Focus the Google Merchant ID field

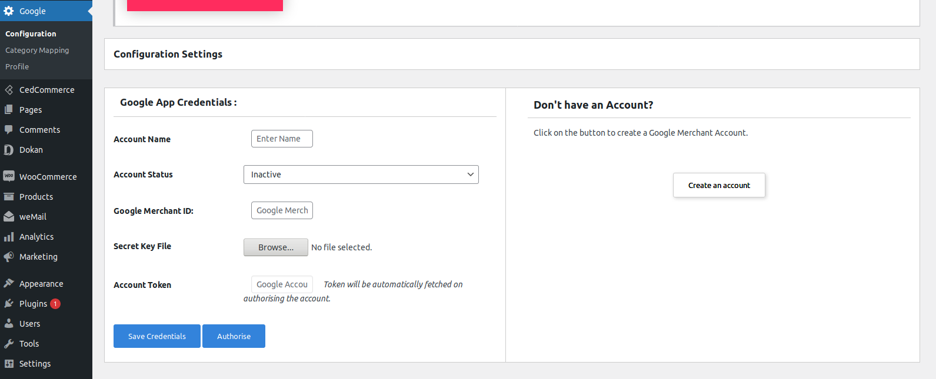[x=282, y=210]
